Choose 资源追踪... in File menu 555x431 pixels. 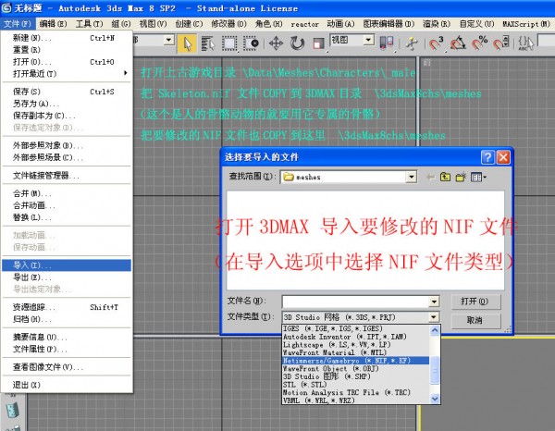coord(67,307)
